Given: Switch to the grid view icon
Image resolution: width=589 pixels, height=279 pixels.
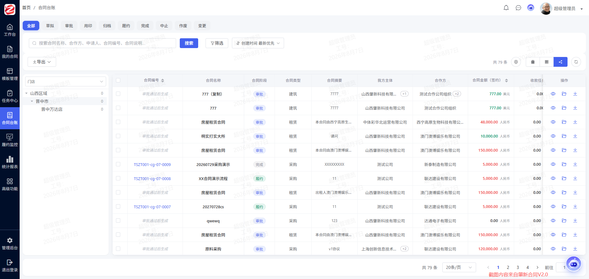Looking at the screenshot, I should (x=547, y=62).
